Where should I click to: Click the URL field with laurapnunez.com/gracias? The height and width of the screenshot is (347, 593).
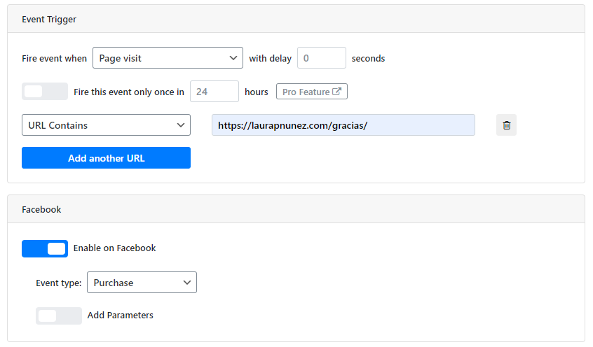tap(343, 125)
